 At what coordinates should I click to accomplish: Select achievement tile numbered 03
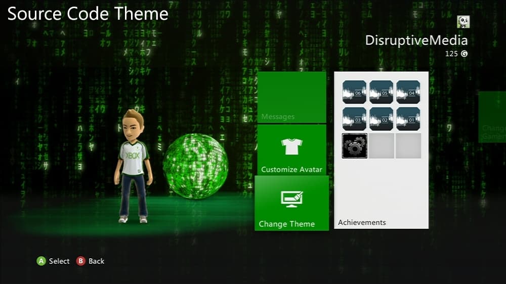354,119
